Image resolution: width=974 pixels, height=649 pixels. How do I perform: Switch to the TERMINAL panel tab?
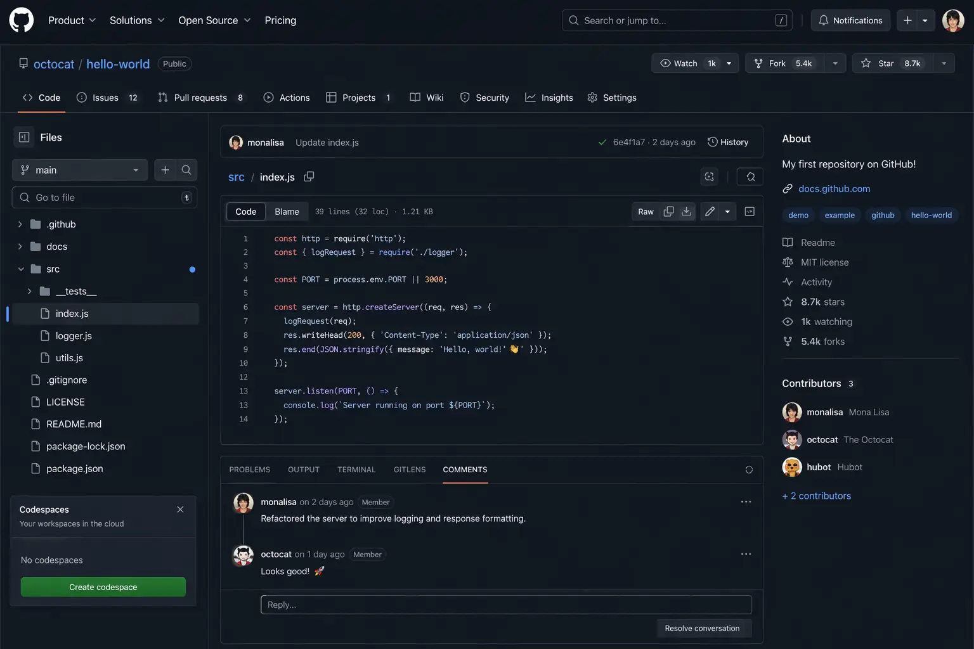(356, 470)
